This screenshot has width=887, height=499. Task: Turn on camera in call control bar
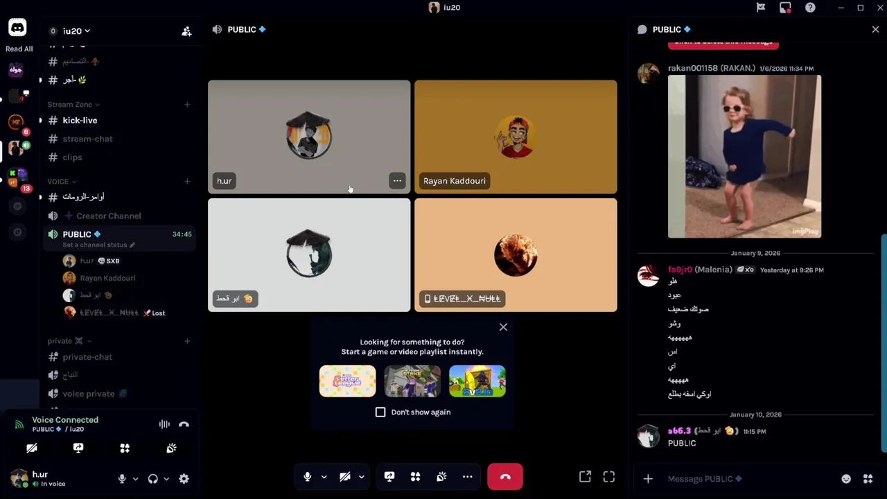click(345, 477)
